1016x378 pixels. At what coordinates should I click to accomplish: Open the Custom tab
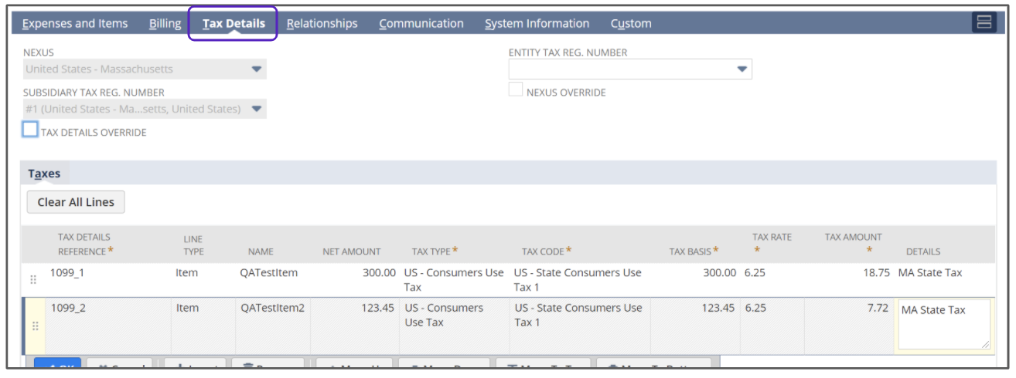coord(630,24)
